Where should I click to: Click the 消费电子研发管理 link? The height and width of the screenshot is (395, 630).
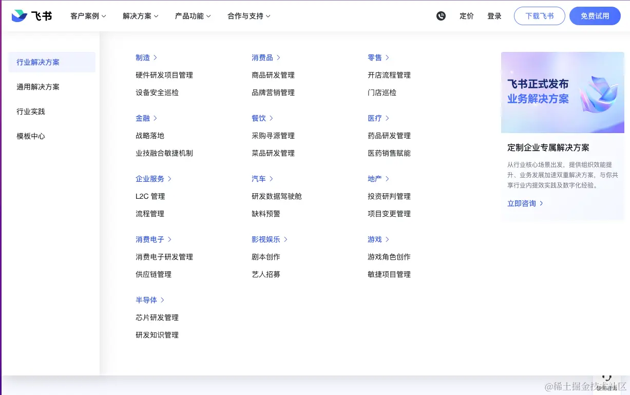click(x=164, y=257)
